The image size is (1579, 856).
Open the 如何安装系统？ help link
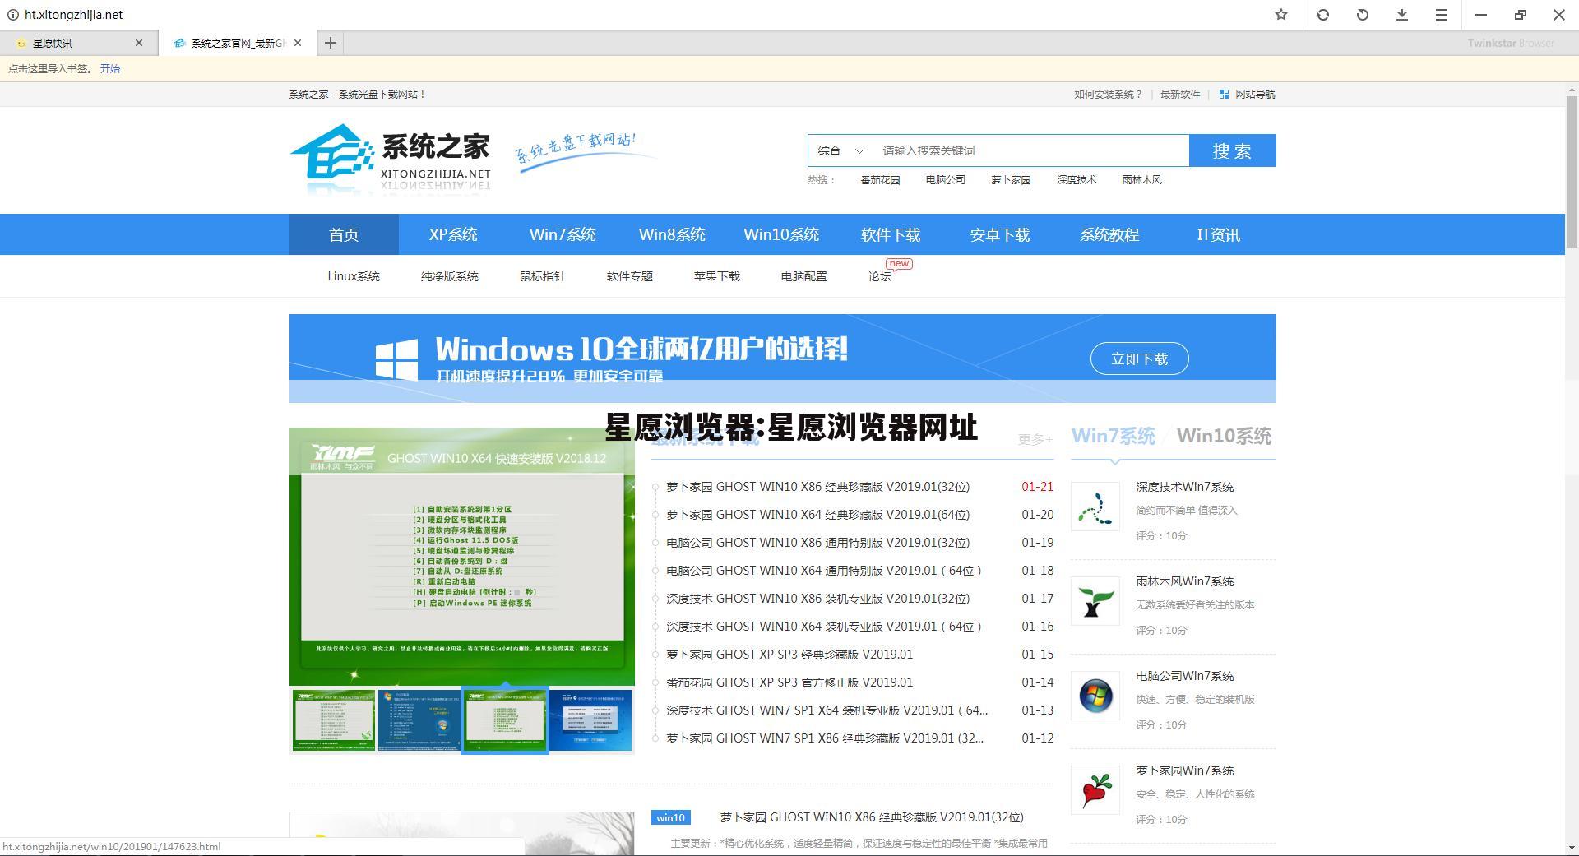pyautogui.click(x=1108, y=95)
